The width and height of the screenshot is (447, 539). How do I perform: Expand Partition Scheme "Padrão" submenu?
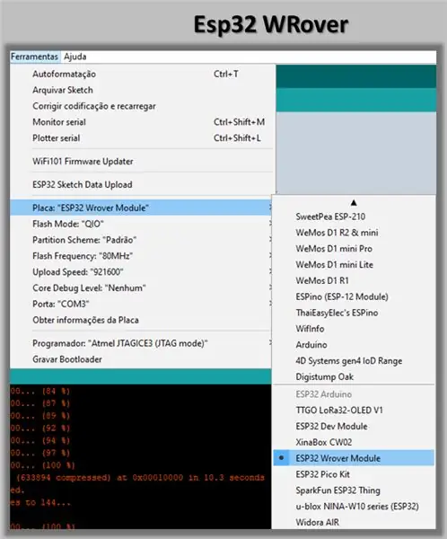141,240
